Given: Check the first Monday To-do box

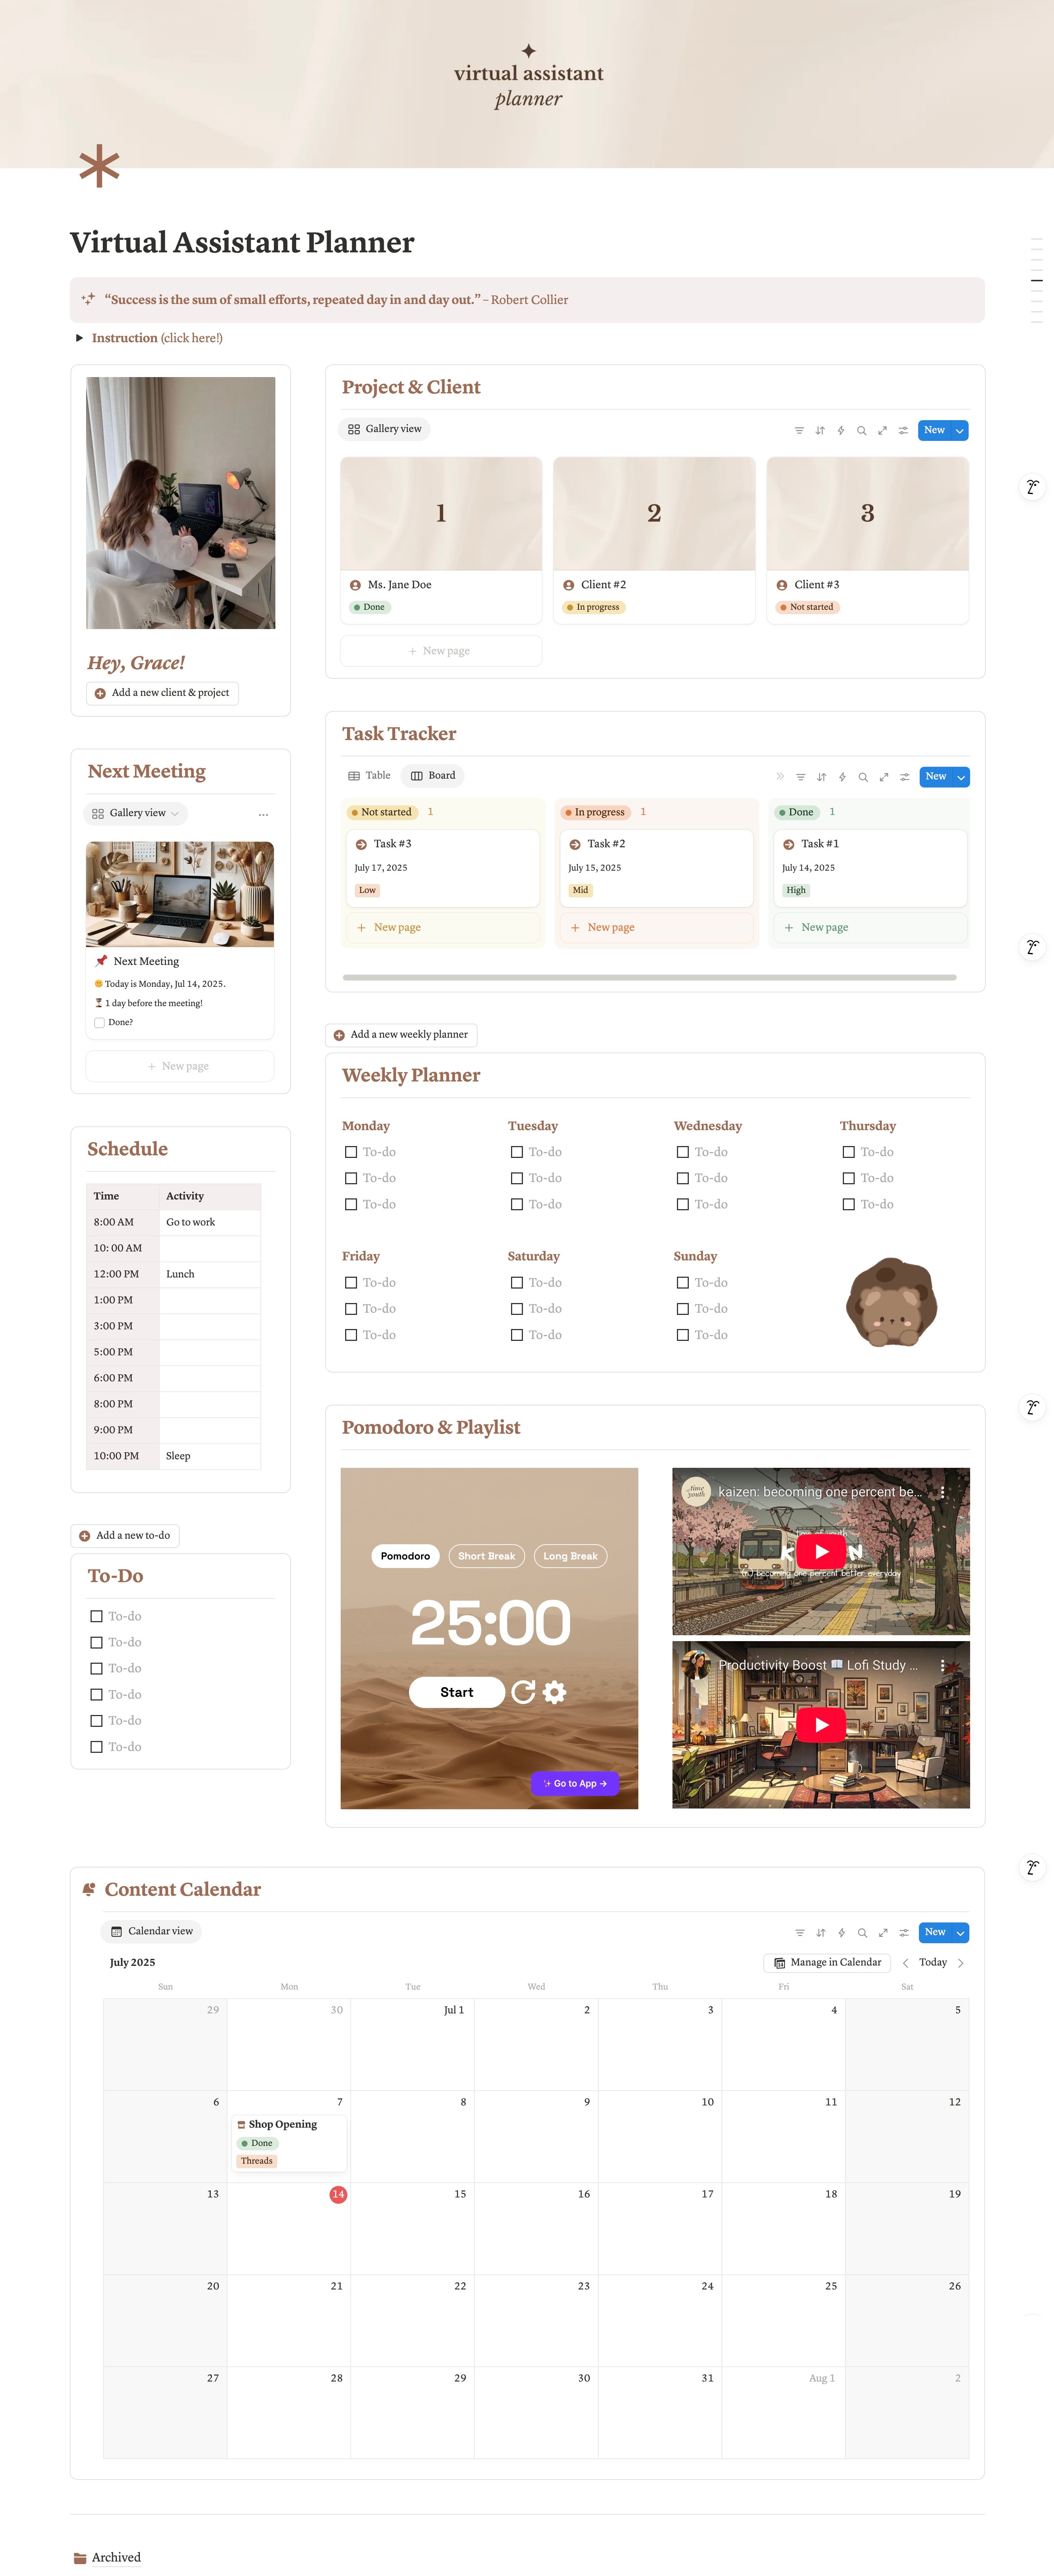Looking at the screenshot, I should [x=351, y=1152].
